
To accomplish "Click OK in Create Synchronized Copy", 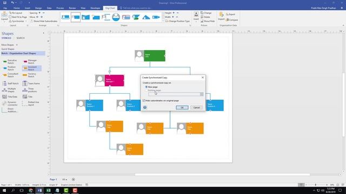I will tap(182, 108).
